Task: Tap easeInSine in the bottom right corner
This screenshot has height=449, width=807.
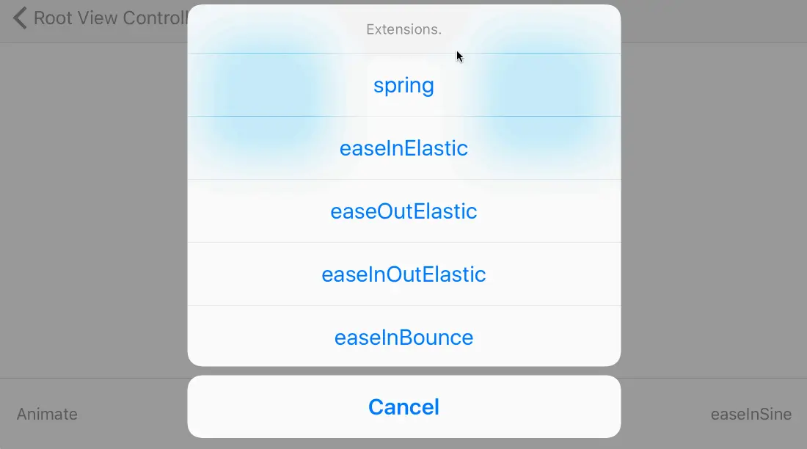Action: click(x=751, y=414)
